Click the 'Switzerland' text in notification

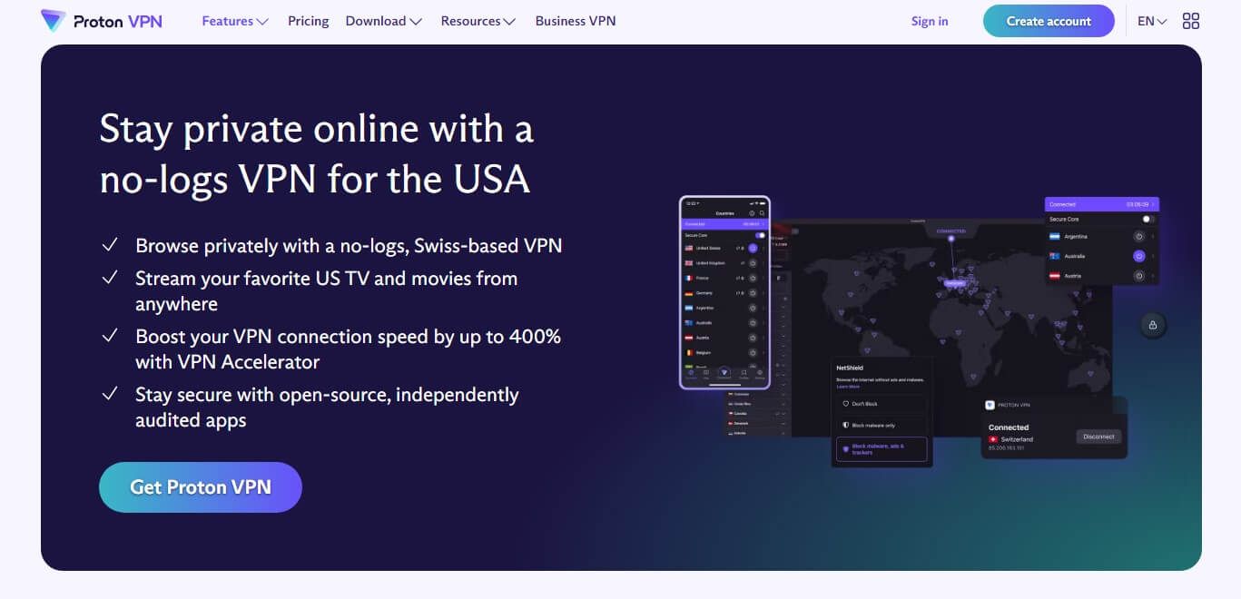1016,439
